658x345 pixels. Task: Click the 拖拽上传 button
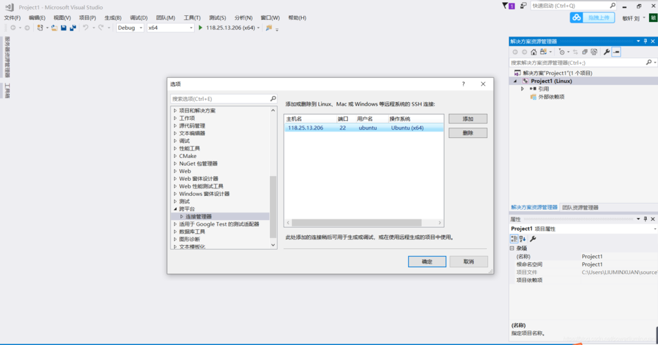[x=599, y=18]
